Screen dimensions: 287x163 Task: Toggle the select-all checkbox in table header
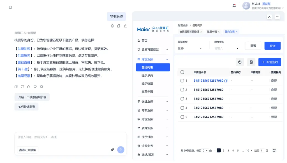point(182,72)
